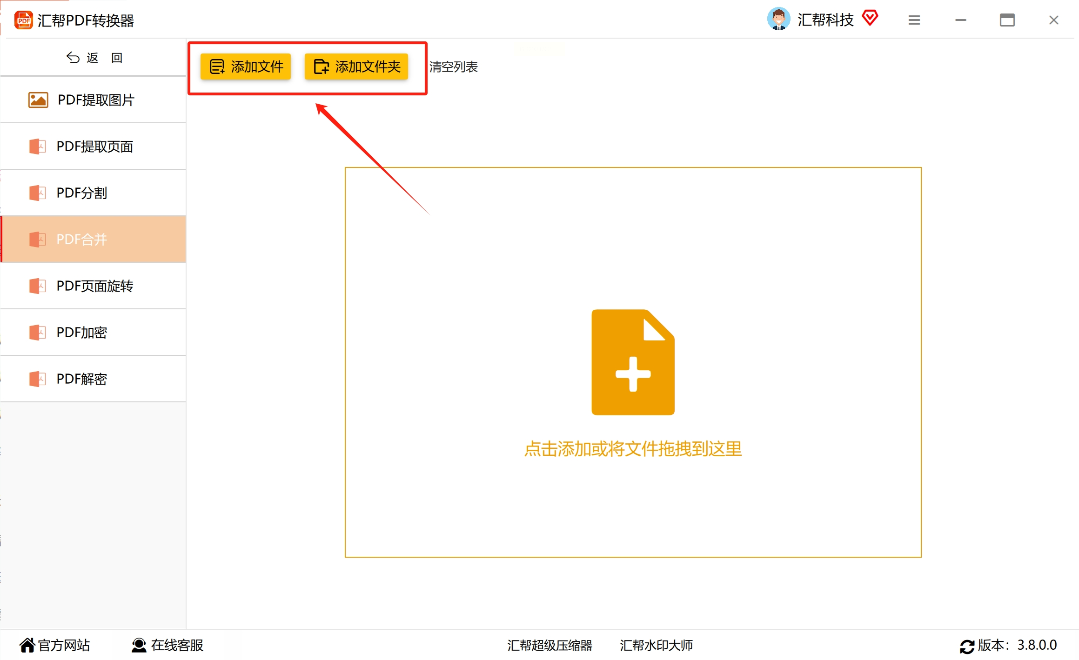Choose PDF解密 from the sidebar
The width and height of the screenshot is (1079, 660).
82,379
